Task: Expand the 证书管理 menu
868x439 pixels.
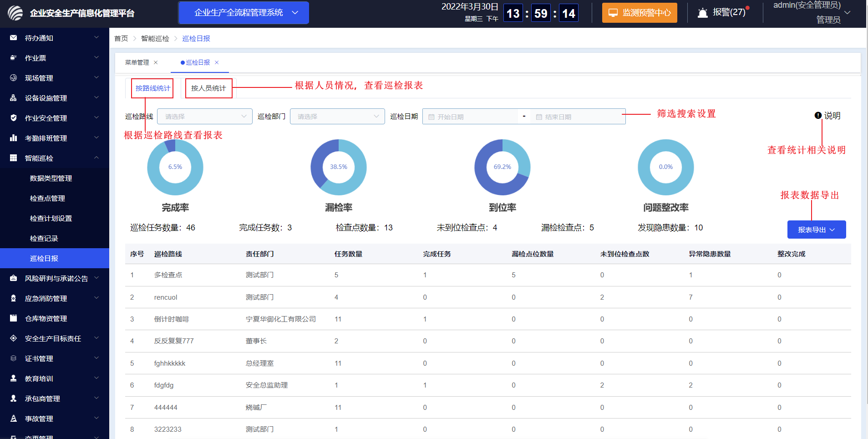Action: (x=96, y=358)
